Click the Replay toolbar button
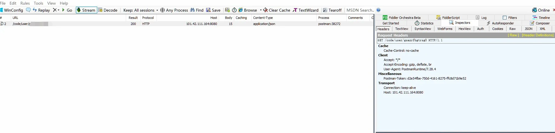Screen dimensions: 555x133 click(41, 10)
